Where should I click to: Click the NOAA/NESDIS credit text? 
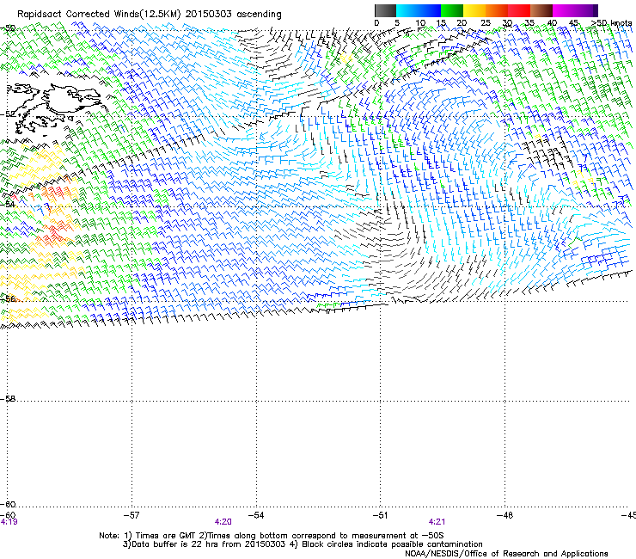pyautogui.click(x=506, y=554)
